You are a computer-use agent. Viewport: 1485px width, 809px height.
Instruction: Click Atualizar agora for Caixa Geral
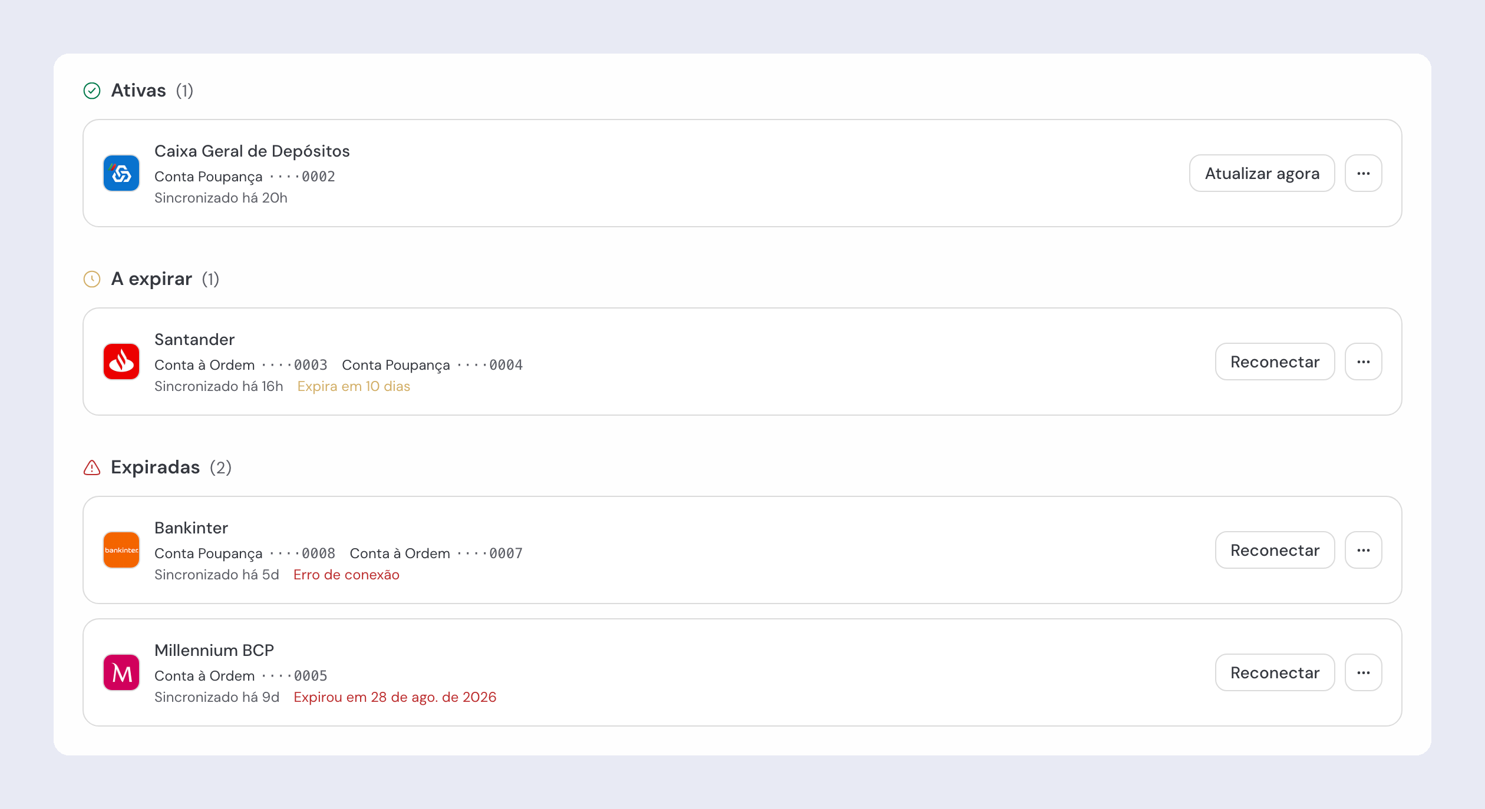(x=1262, y=173)
